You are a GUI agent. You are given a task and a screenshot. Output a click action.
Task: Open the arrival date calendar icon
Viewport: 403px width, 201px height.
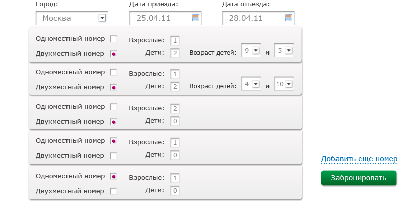(196, 18)
